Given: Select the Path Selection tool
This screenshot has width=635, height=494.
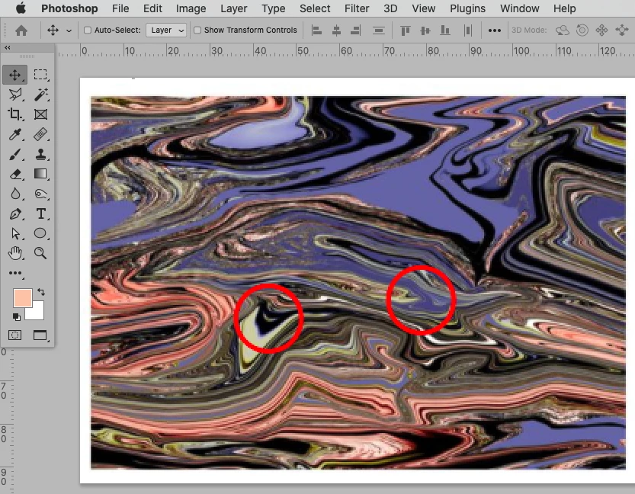Looking at the screenshot, I should (x=15, y=233).
